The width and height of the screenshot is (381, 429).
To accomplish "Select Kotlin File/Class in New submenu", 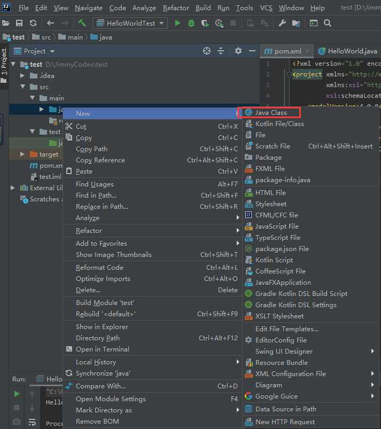I will (311, 124).
